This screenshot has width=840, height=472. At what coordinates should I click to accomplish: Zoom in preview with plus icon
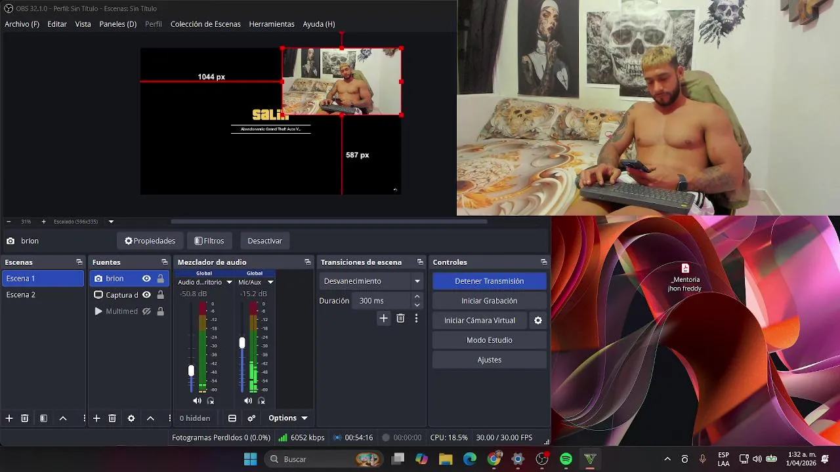[43, 222]
